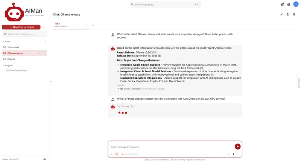Click the Chat: Ollama release title
Viewport: 301px width, 163px height.
[67, 15]
